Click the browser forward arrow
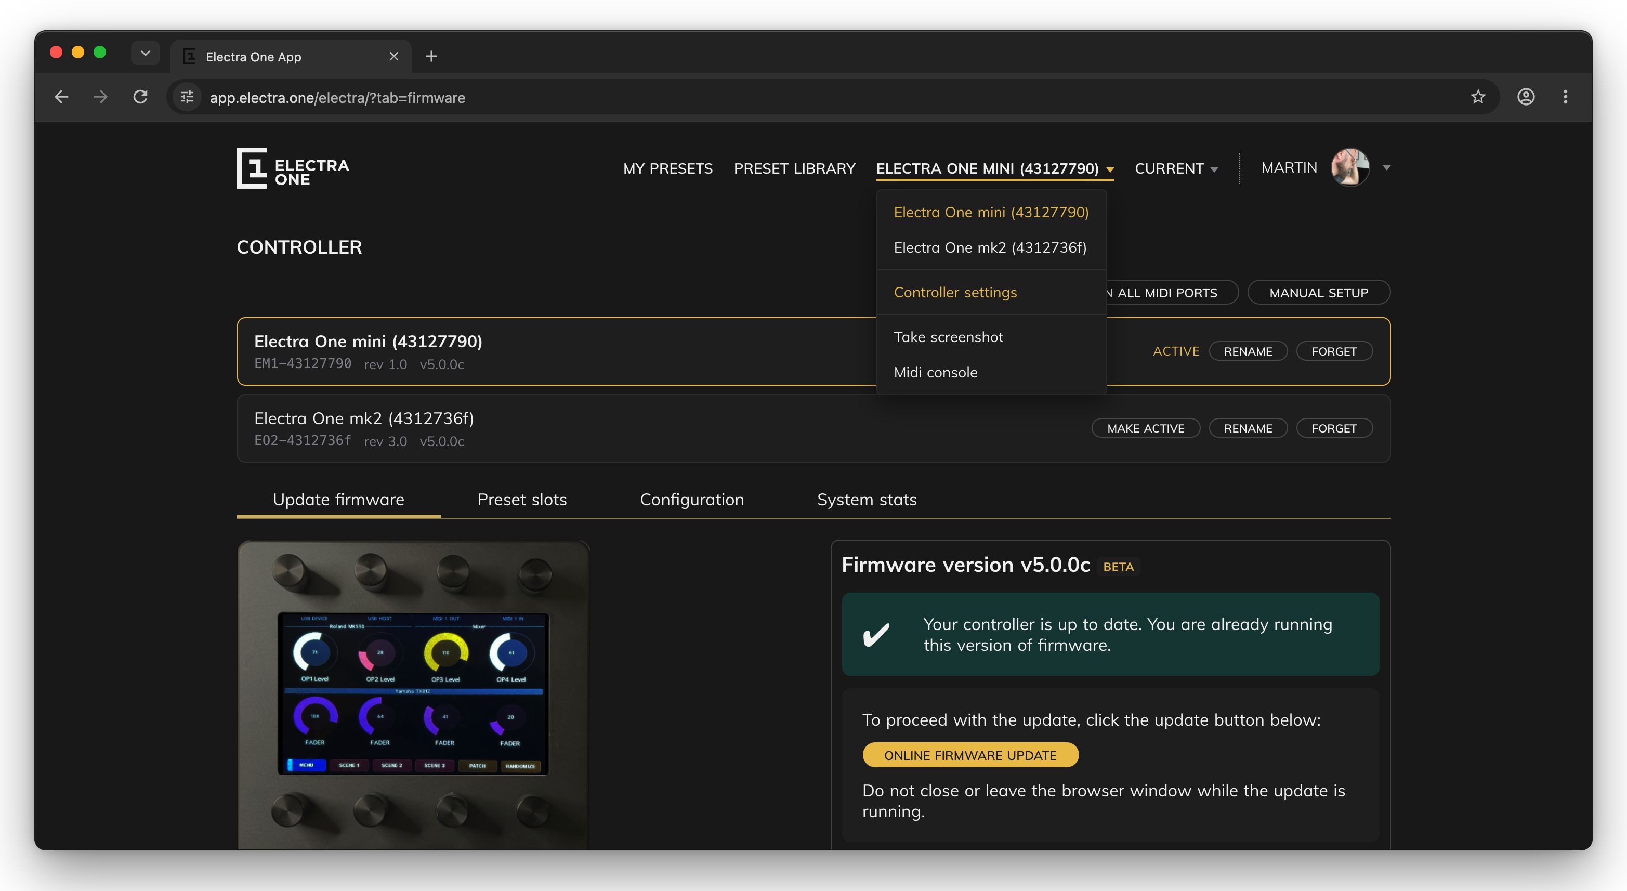 [100, 97]
